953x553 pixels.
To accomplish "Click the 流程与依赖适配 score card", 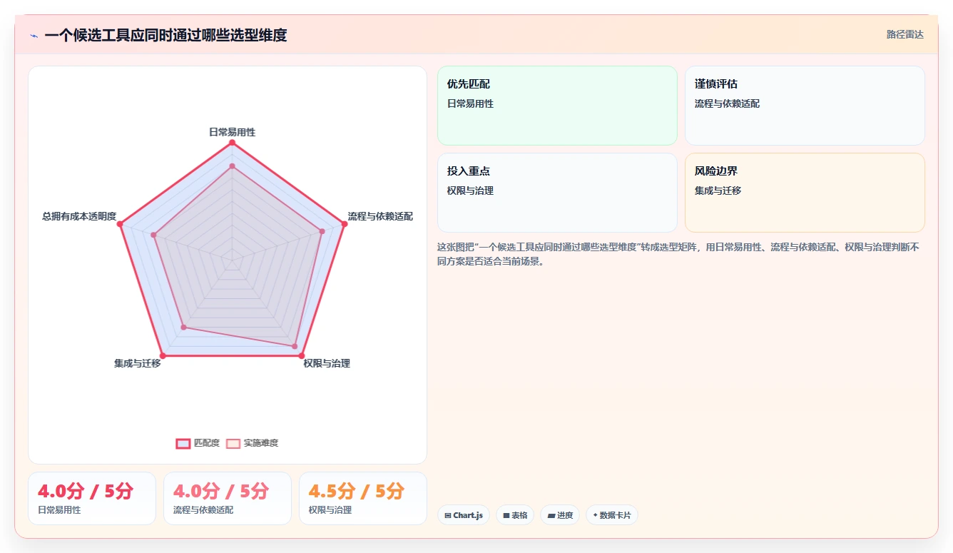I will pyautogui.click(x=228, y=498).
